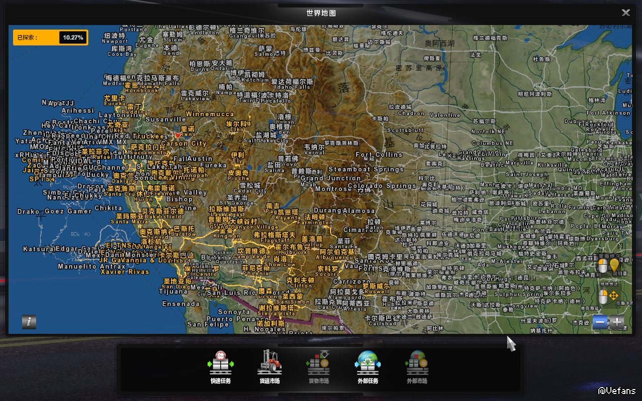This screenshot has width=642, height=401.
Task: Click the Susanville city label
Action: coord(166,120)
